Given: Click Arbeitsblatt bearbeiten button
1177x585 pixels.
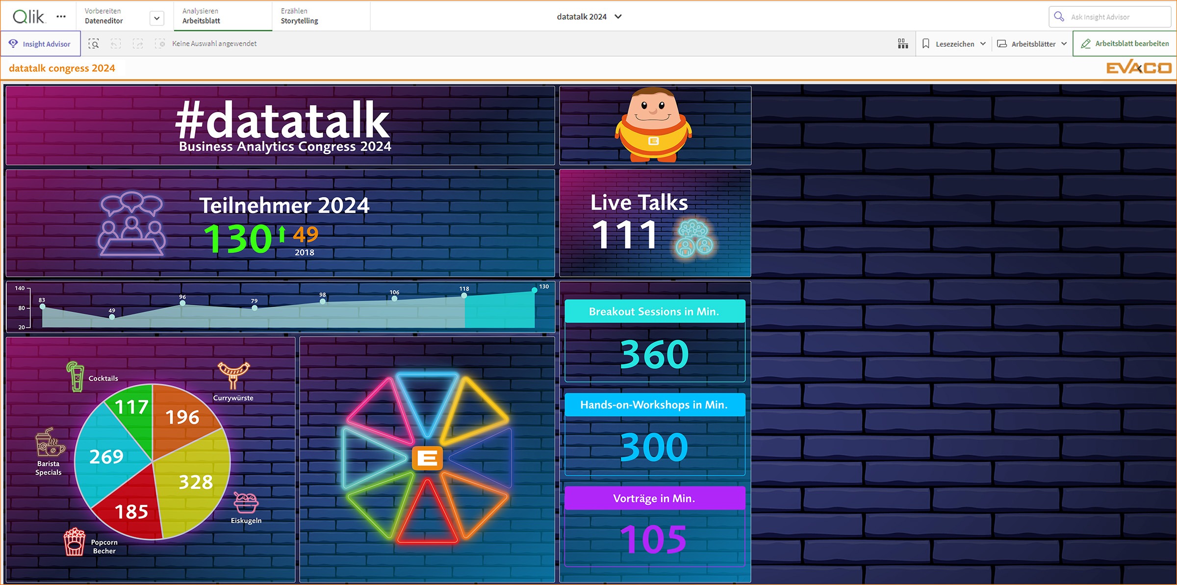Looking at the screenshot, I should tap(1125, 44).
